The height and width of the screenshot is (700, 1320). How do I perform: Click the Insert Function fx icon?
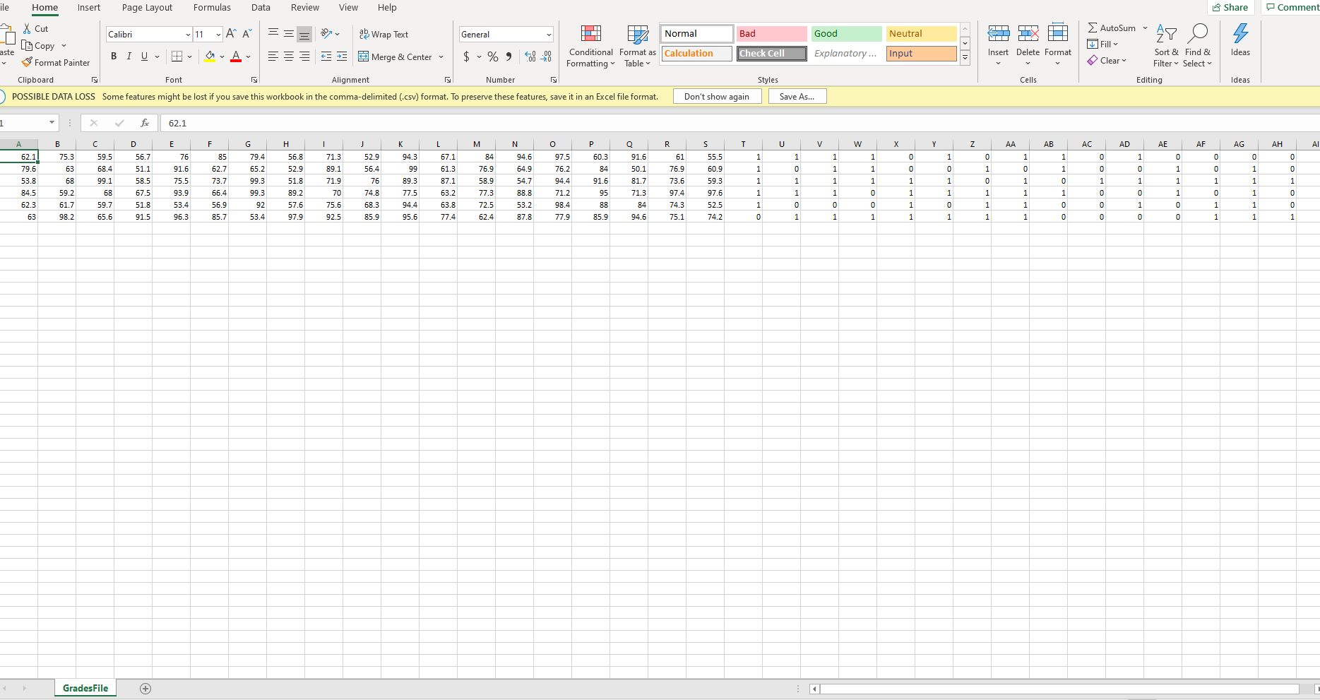(x=145, y=123)
